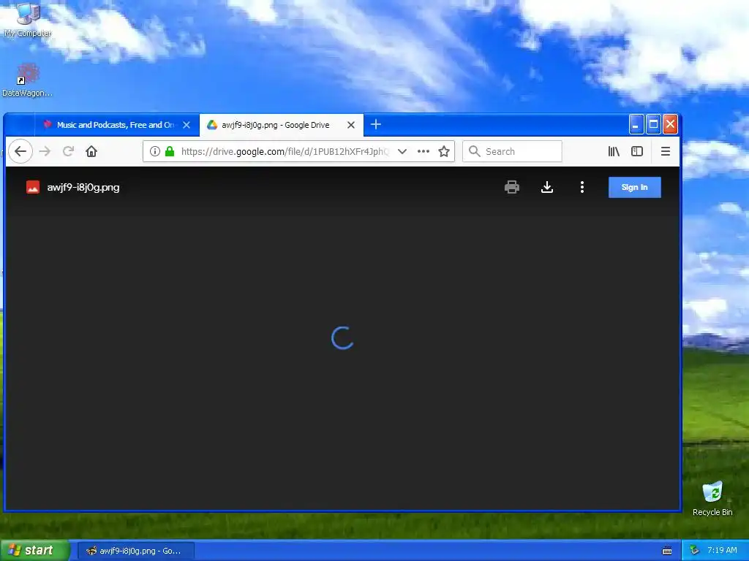Viewport: 749px width, 561px height.
Task: Download the file with the download icon
Action: coord(547,187)
